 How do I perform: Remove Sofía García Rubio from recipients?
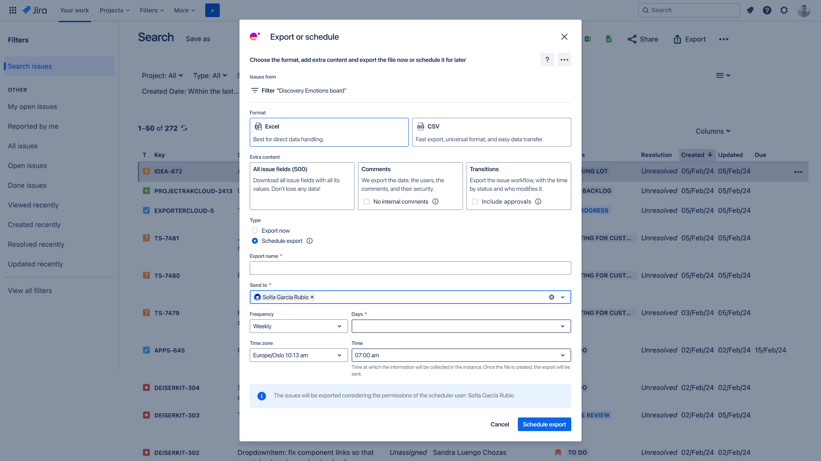[x=312, y=297]
